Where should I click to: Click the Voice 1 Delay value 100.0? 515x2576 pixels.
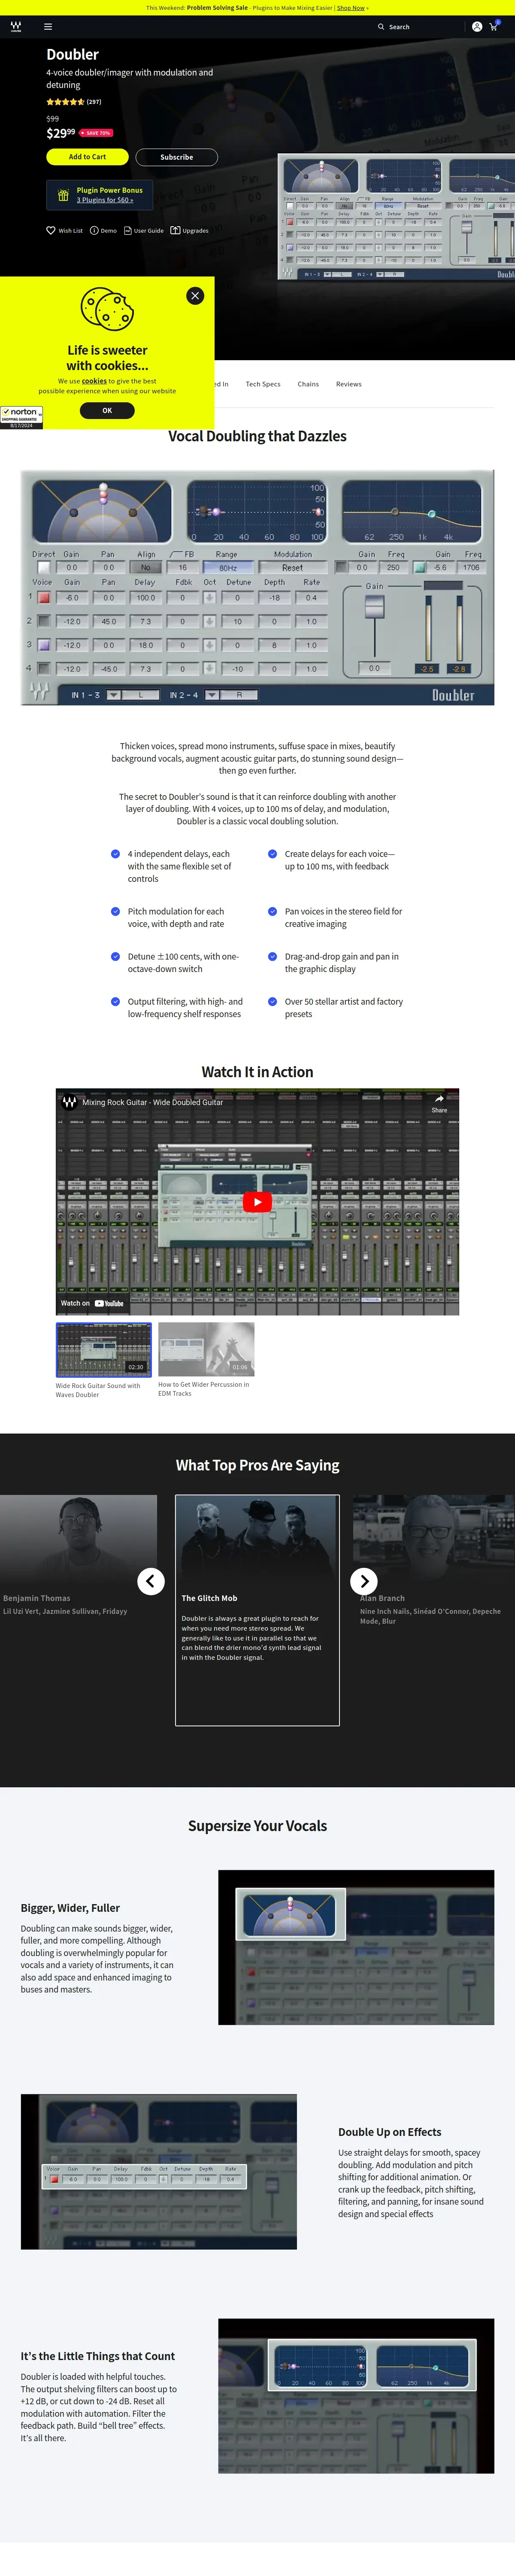click(146, 598)
